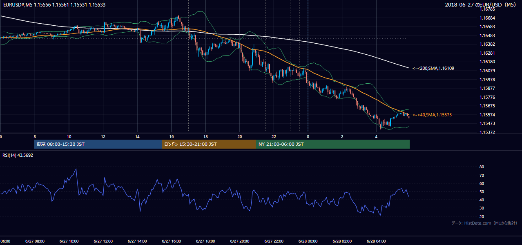
Task: Click the 6/28 00:00 time axis label
Action: [308, 241]
